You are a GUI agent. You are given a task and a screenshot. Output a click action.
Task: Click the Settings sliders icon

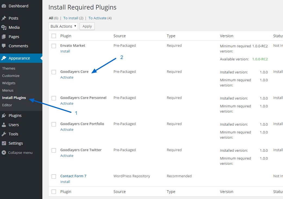pyautogui.click(x=4, y=143)
